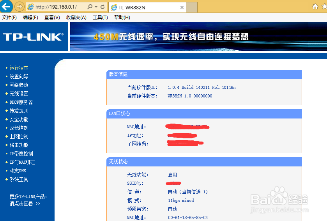Image resolution: width=327 pixels, height=221 pixels.
Task: Click 自动 (当前信道 1) value
Action: coord(188,192)
